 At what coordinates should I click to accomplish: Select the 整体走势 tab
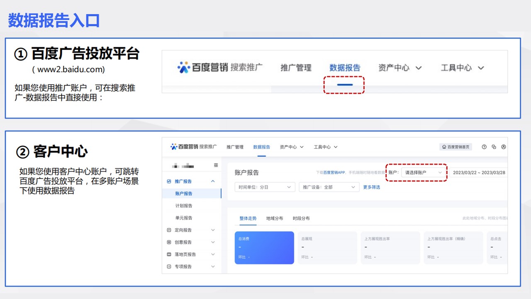(x=248, y=218)
